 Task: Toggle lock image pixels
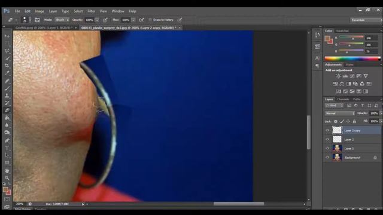coord(342,121)
